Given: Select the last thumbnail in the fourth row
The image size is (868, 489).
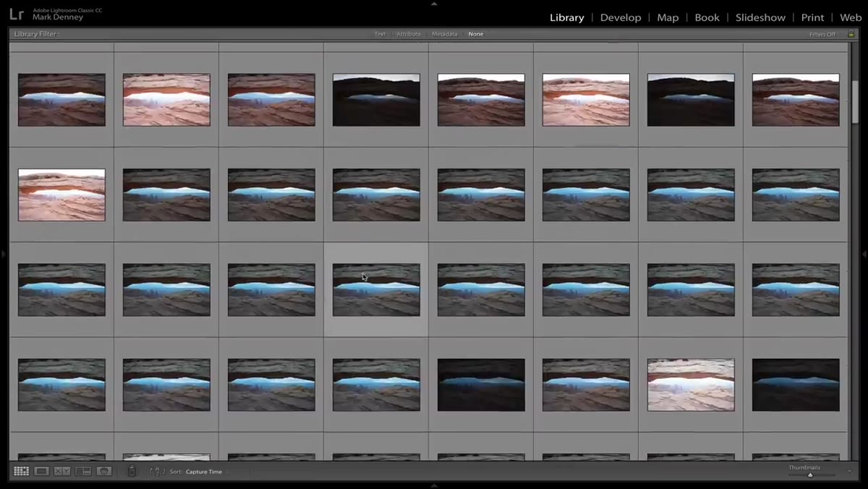Looking at the screenshot, I should (796, 385).
